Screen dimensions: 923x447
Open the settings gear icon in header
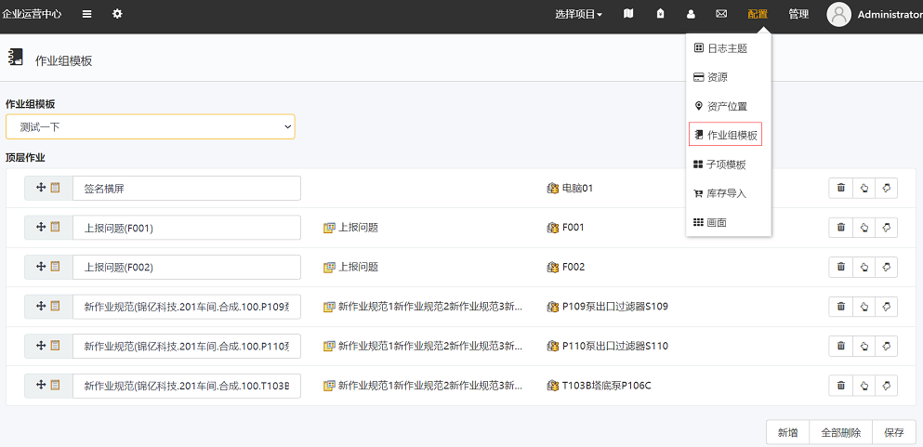pyautogui.click(x=117, y=14)
